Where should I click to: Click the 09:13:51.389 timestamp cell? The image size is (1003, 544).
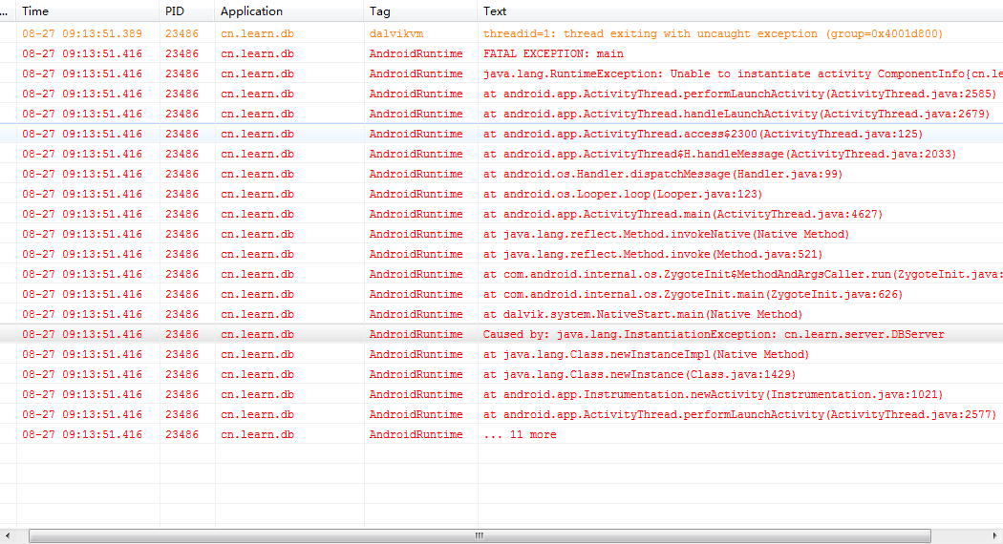82,33
